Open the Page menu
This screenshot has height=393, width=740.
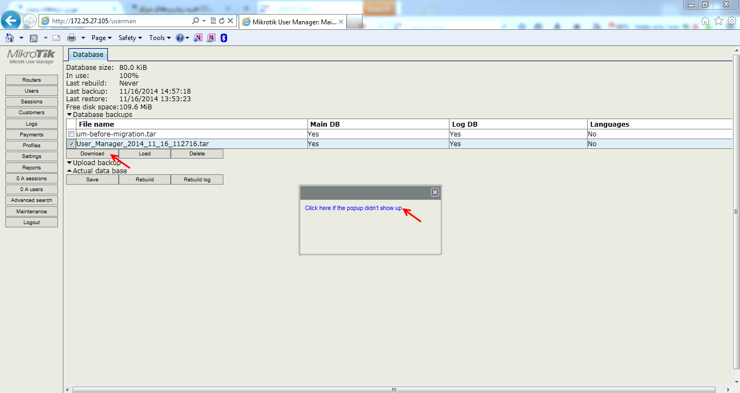pos(101,38)
